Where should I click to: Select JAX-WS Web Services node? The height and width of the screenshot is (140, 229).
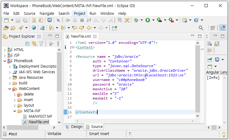tap(37, 72)
